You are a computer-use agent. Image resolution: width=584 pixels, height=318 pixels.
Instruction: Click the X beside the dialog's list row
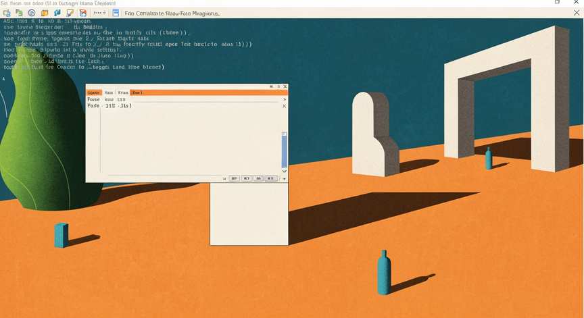pos(284,106)
